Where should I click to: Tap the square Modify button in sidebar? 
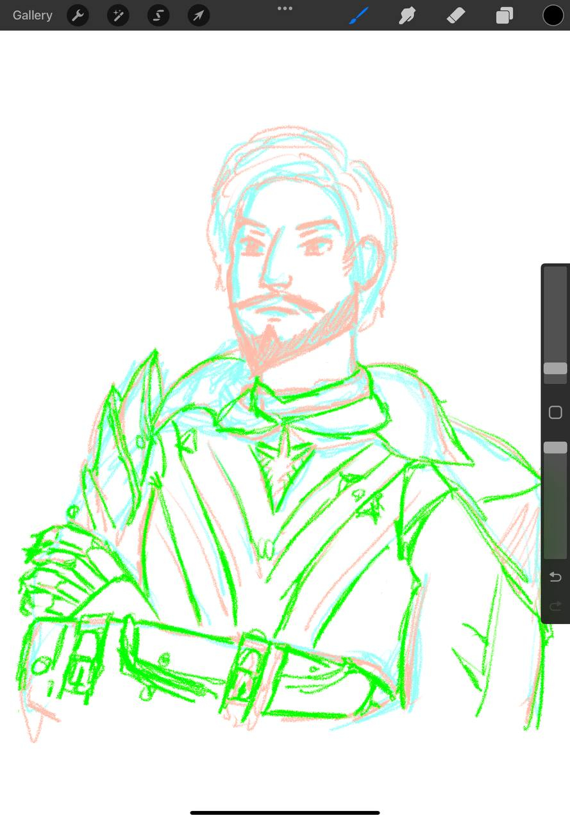555,413
